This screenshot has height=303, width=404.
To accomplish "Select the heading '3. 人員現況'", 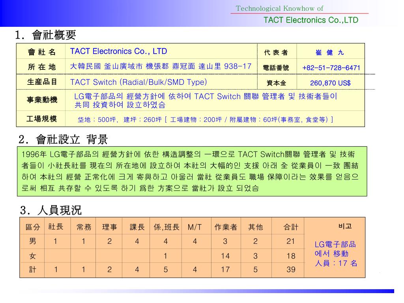I will pos(51,210).
